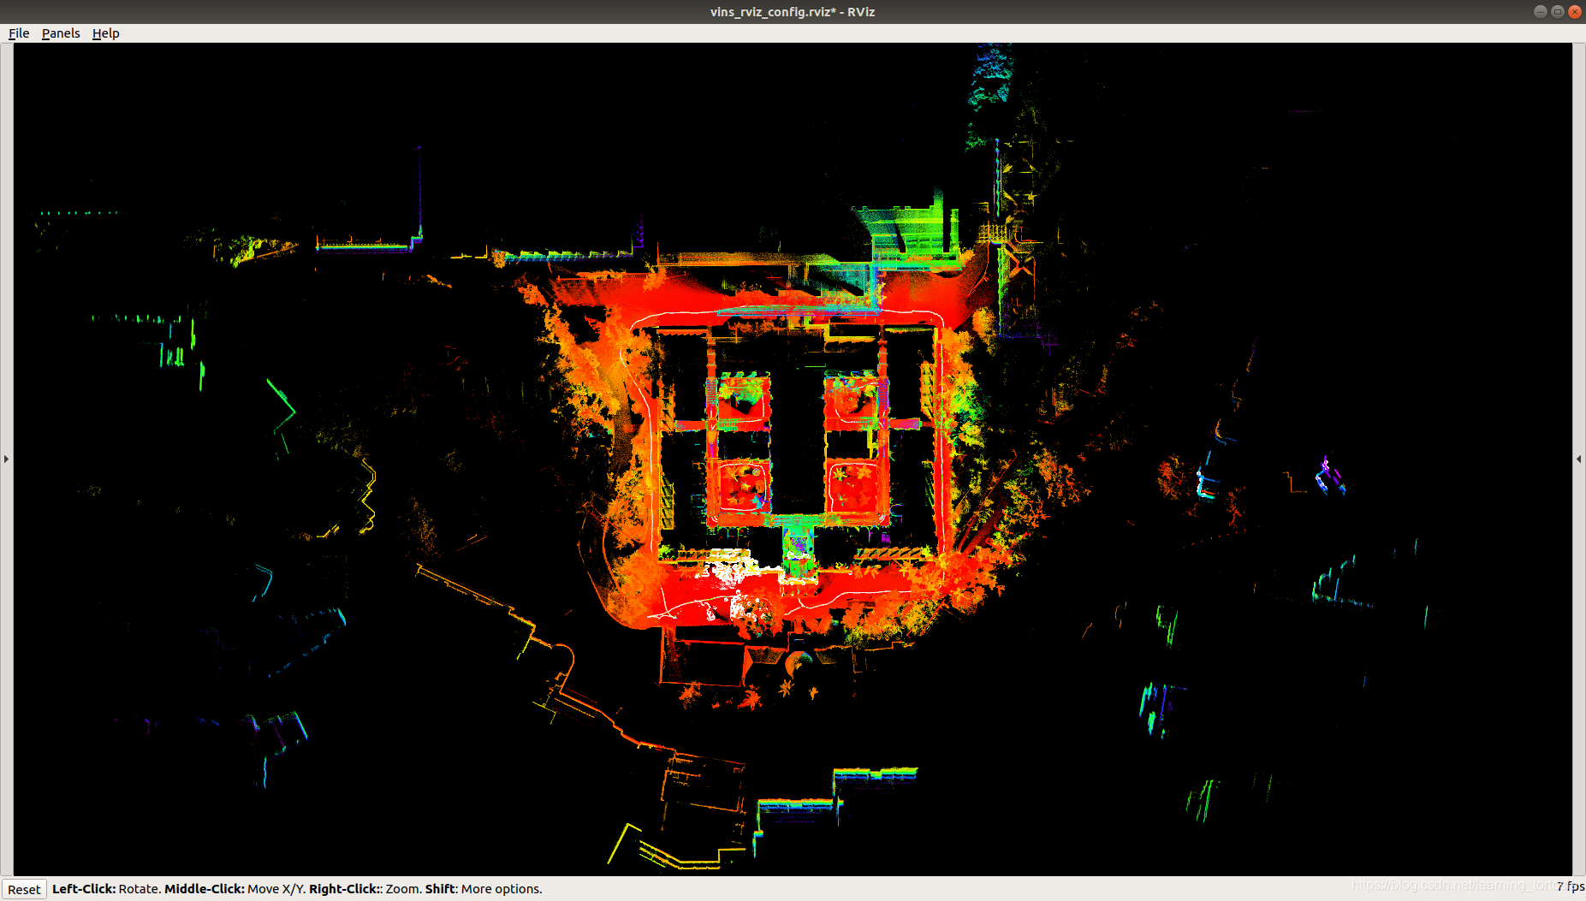The width and height of the screenshot is (1586, 901).
Task: Maximize the RViz window
Action: point(1558,11)
